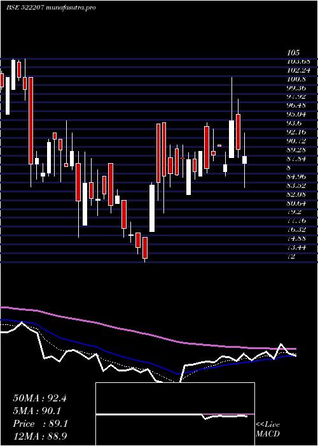Viewport: 318px width, 446px height.
Task: Click the 95.04 price label
Action: pyautogui.click(x=298, y=115)
